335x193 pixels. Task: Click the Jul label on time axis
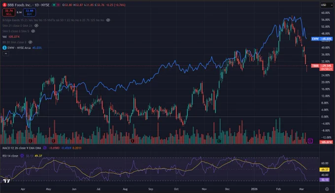[x=99, y=189]
